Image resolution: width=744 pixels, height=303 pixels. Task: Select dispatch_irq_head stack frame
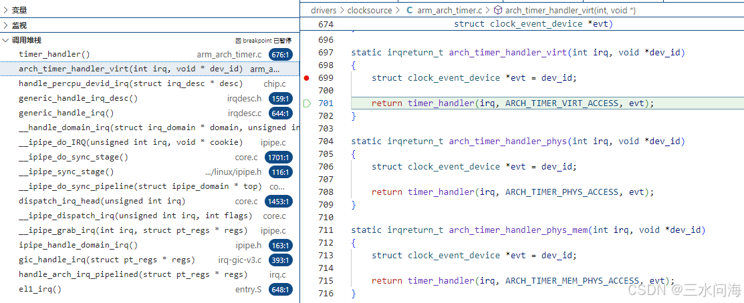(x=150, y=201)
